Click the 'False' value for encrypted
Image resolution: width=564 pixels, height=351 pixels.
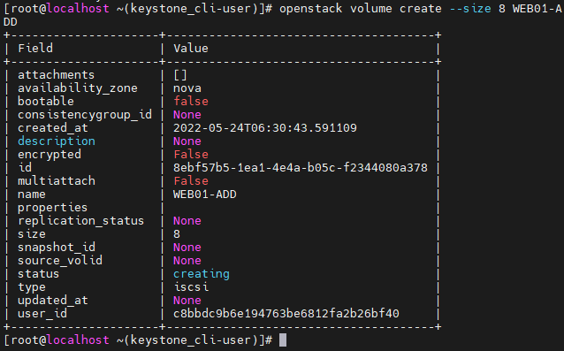click(x=191, y=155)
